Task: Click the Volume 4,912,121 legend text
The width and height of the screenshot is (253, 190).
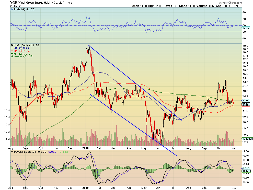Action: pos(24,56)
